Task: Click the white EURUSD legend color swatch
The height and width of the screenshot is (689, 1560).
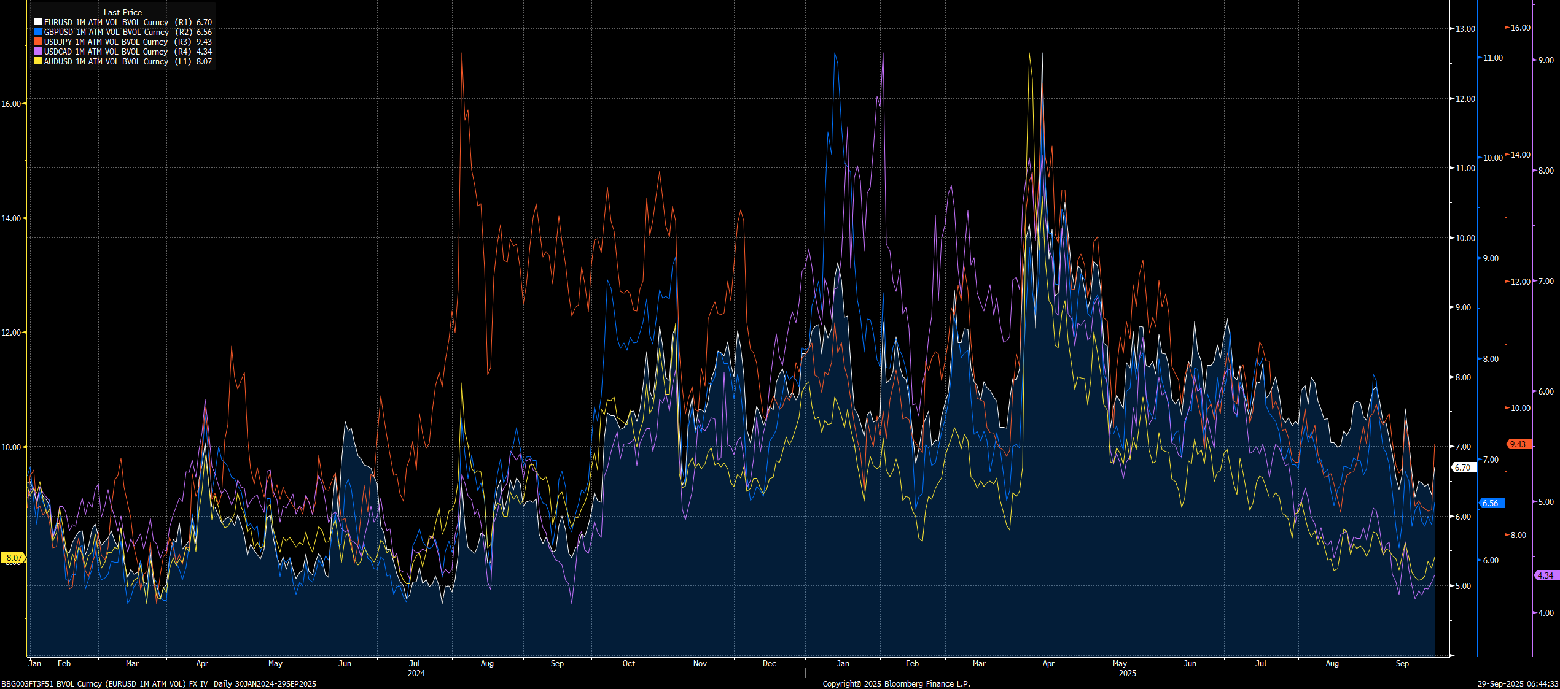Action: pos(38,22)
